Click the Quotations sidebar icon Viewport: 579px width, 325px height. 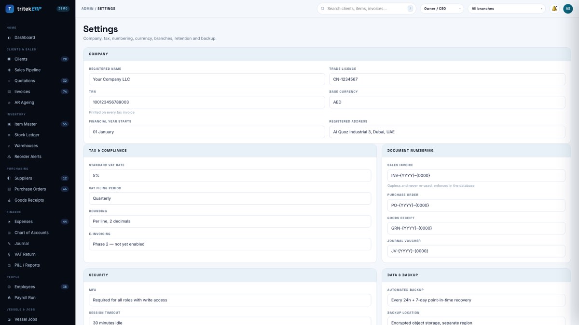click(9, 81)
